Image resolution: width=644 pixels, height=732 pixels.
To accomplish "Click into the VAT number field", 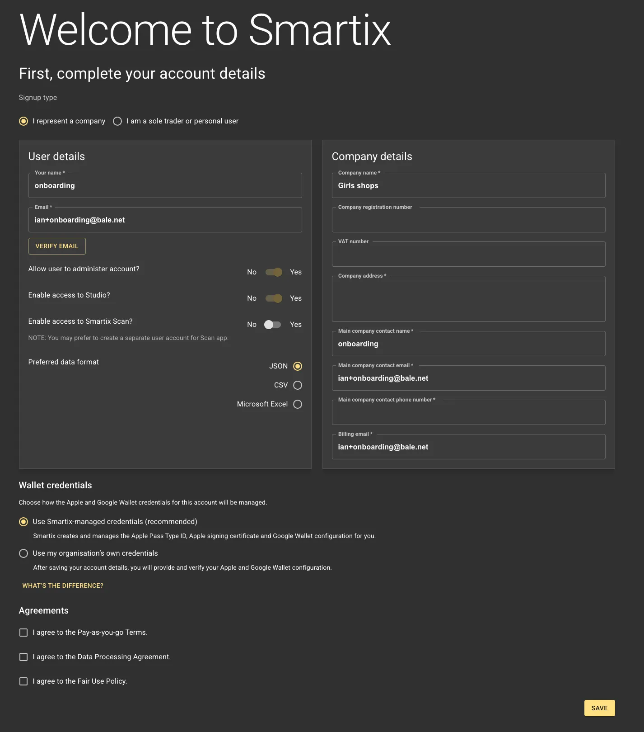I will tap(469, 254).
